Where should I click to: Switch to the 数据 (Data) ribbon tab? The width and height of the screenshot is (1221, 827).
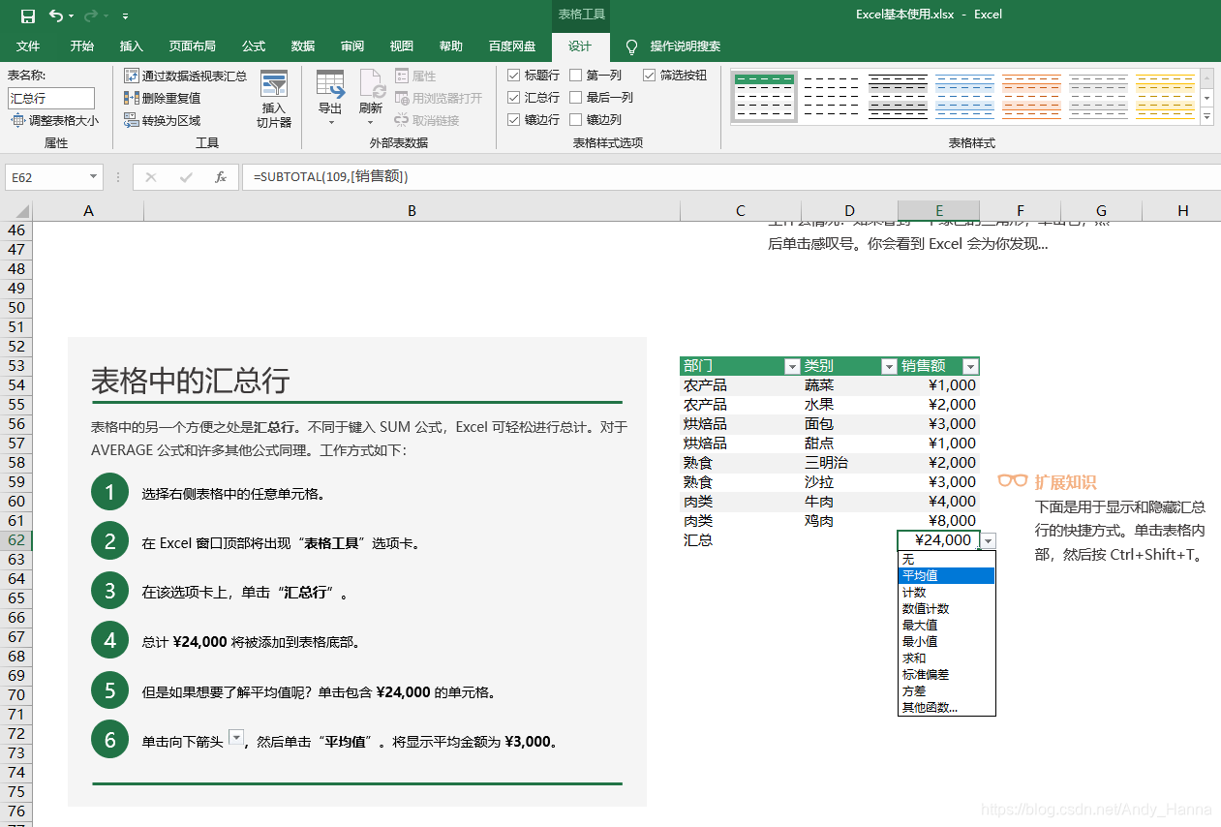pos(303,46)
